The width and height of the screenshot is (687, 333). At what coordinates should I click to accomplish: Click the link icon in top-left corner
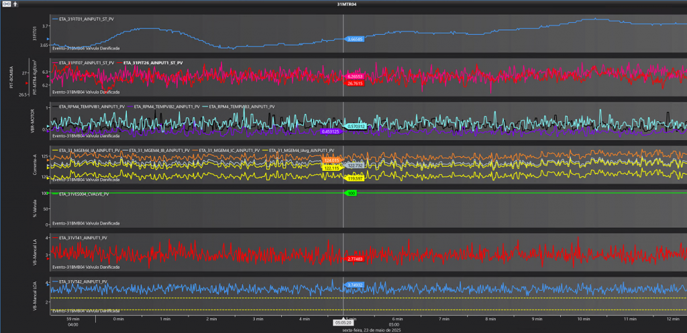(5, 4)
